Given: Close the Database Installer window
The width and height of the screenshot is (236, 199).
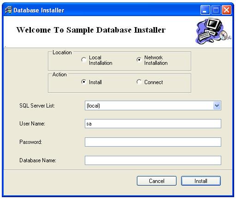Looking at the screenshot, I should pos(226,10).
